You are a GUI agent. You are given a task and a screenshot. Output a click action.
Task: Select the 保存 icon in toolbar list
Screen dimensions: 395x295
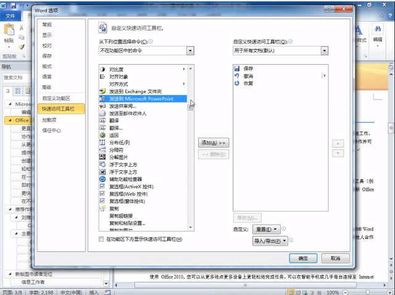pos(238,69)
